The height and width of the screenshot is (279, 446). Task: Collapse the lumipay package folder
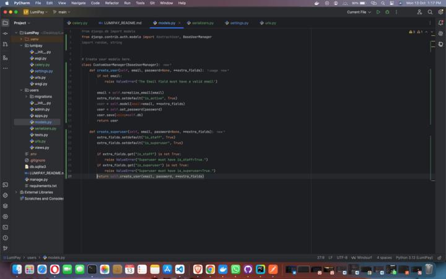(x=21, y=45)
